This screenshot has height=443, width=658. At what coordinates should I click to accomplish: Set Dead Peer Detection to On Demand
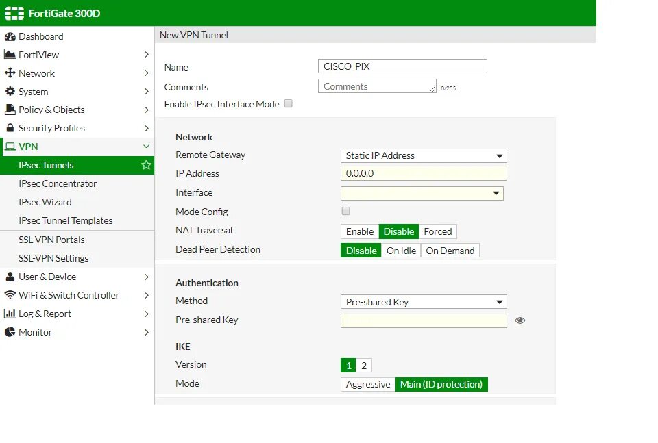pos(450,251)
